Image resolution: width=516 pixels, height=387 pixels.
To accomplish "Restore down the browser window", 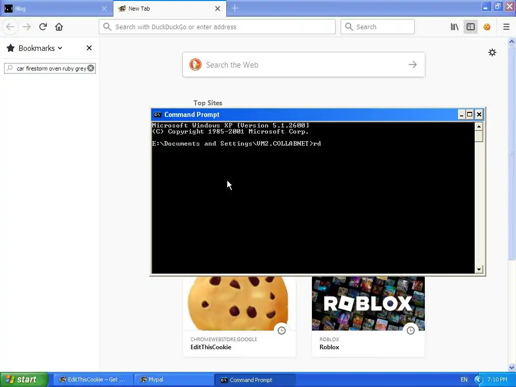I will coord(497,7).
